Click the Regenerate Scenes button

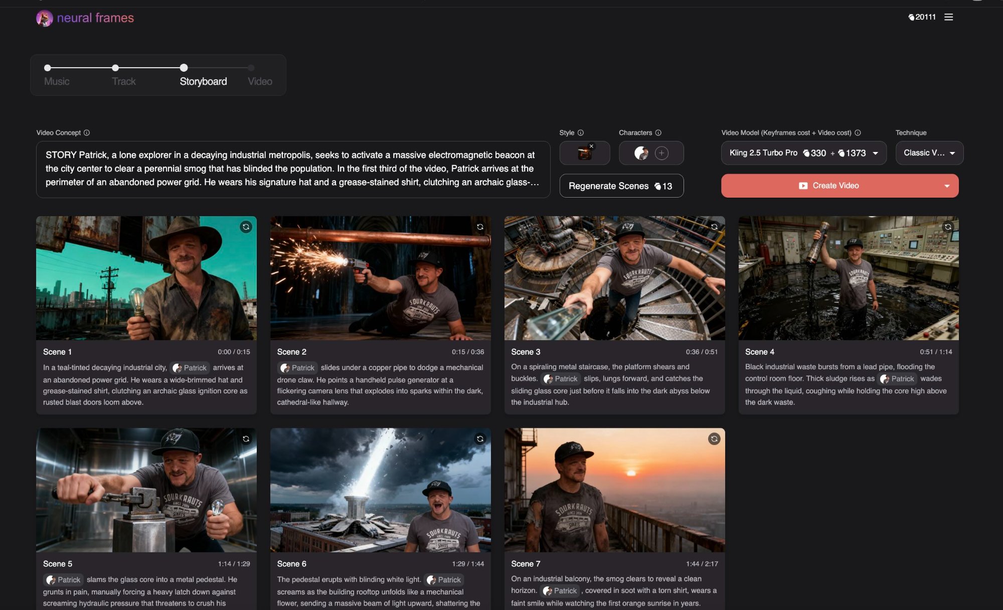[621, 186]
